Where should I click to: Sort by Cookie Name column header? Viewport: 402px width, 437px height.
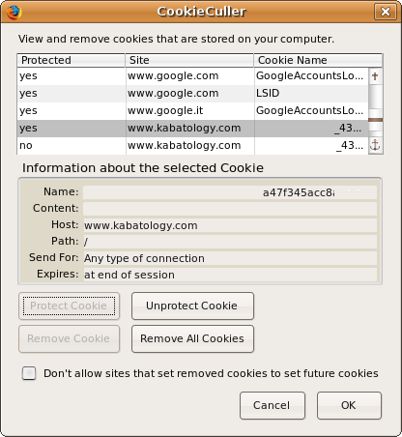tap(318, 60)
